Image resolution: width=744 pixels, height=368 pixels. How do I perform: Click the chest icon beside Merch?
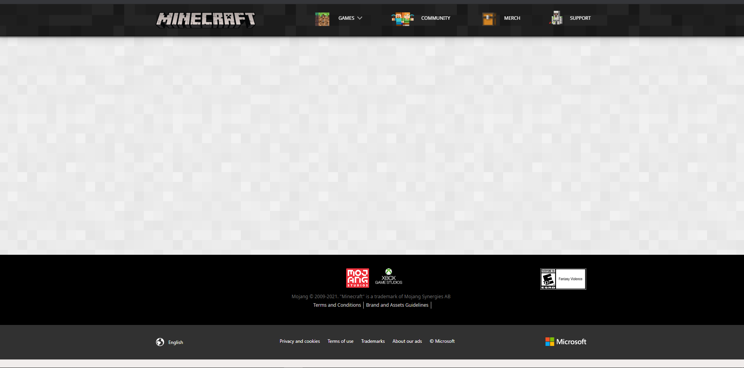click(x=489, y=19)
